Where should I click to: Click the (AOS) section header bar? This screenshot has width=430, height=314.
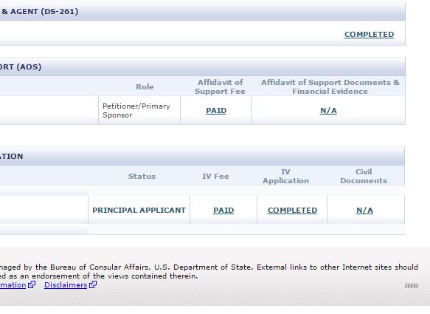[x=202, y=66]
